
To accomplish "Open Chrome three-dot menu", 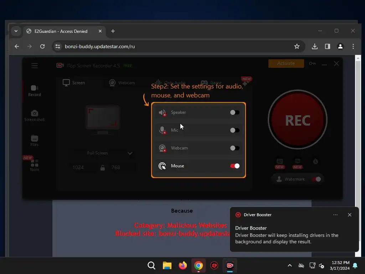I will coord(353,46).
